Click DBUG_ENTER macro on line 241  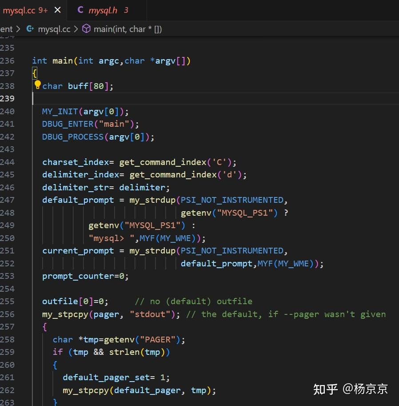[x=68, y=124]
